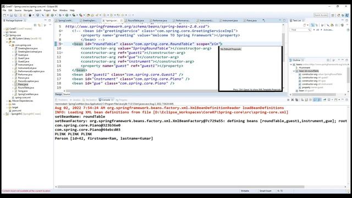
Task: Click Remove All Terminated Launches in Console
Action: click(x=296, y=100)
